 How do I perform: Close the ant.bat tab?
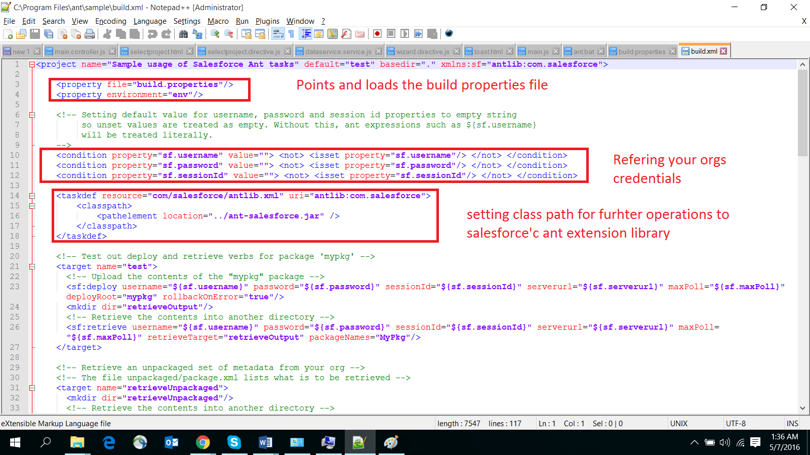click(x=601, y=52)
